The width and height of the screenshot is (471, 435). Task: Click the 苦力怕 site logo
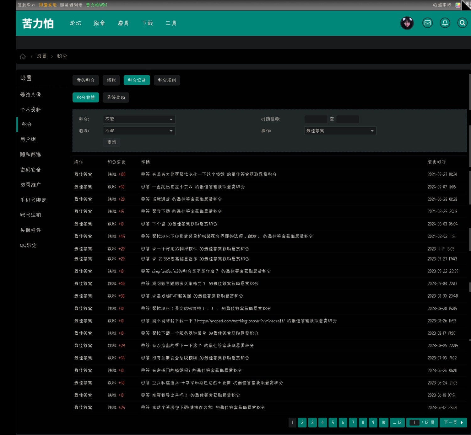point(38,23)
